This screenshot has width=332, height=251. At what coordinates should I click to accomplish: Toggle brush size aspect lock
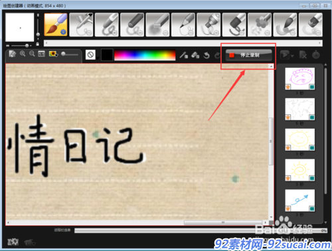coord(38,44)
